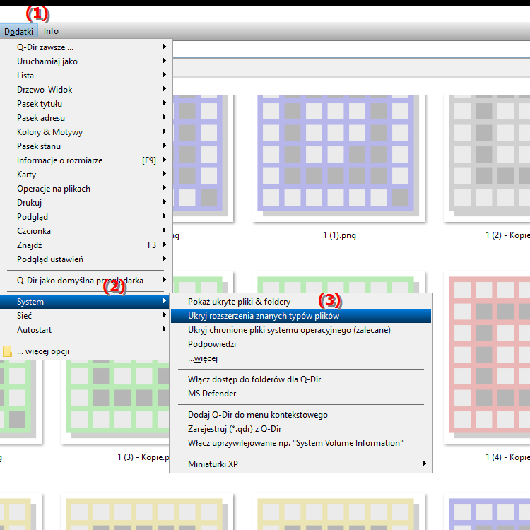Toggle Ukryj chronione pliki systemu operacyjnego
This screenshot has height=530, width=530.
(301, 330)
